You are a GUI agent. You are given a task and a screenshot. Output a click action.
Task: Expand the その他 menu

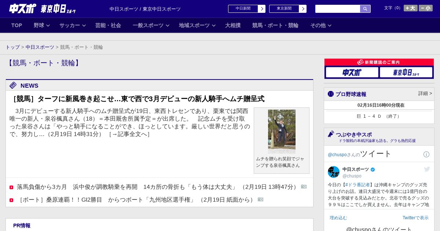(321, 25)
